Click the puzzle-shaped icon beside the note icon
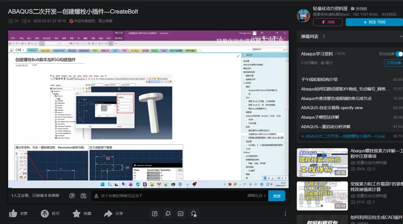The height and width of the screenshot is (224, 403). 168,214
